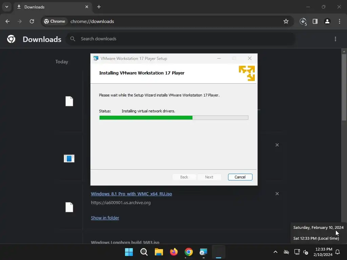Viewport: 347px width, 260px height.
Task: Click the VMware Setup title bar icon
Action: coord(96,58)
